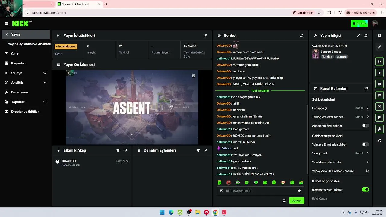
Task: Toggle stream info panel (wrench) in right rail
Action: pos(379,129)
